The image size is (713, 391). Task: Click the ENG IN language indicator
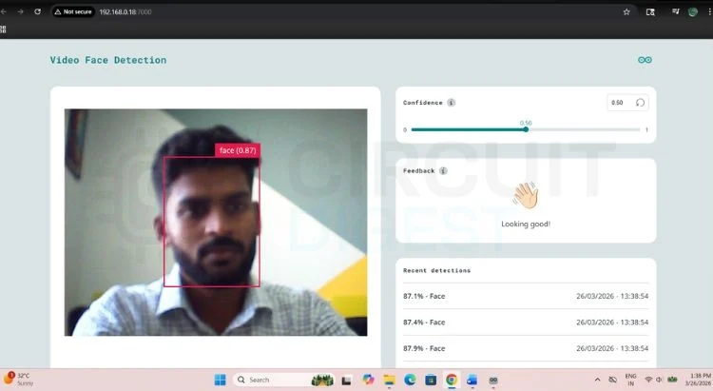(630, 380)
